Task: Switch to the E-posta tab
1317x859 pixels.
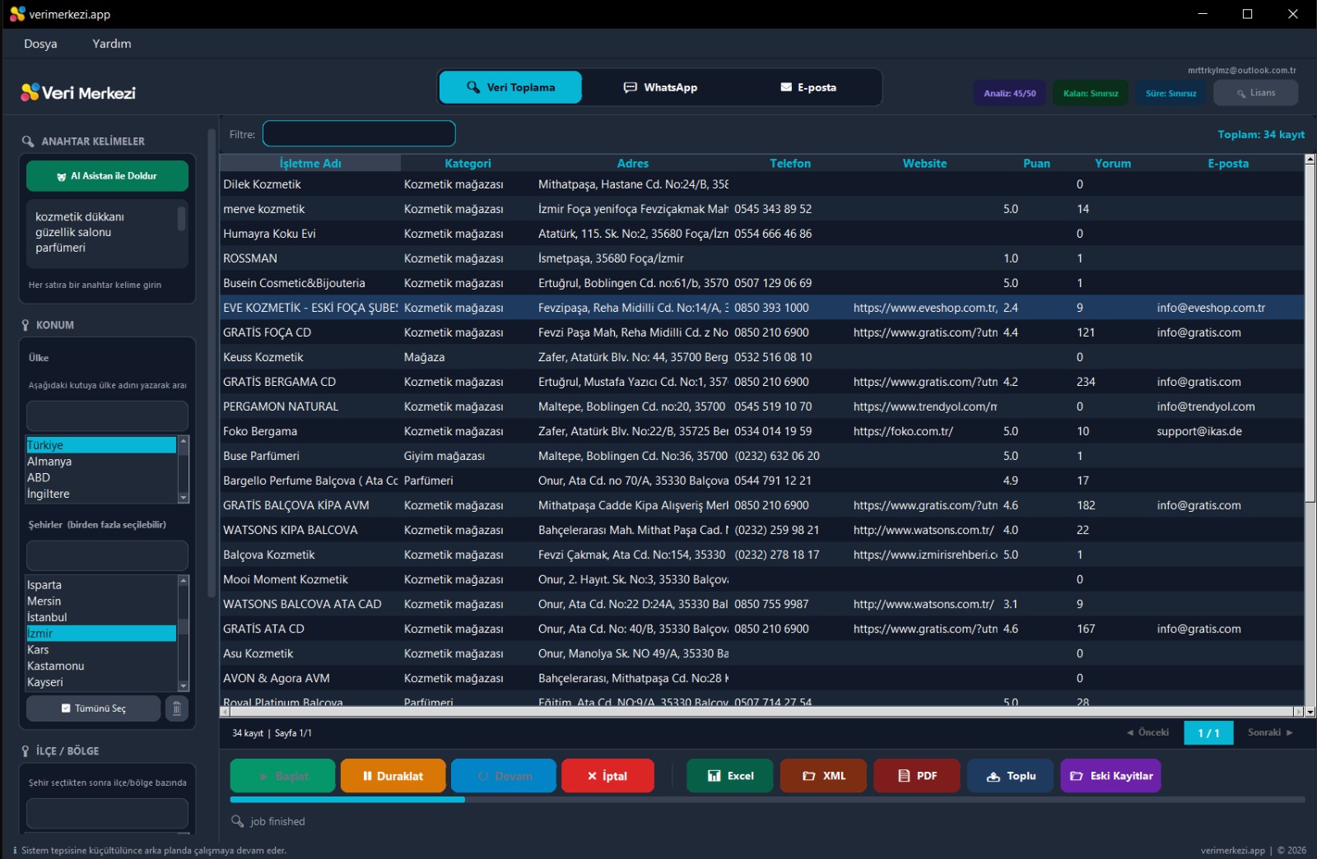Action: (x=808, y=87)
